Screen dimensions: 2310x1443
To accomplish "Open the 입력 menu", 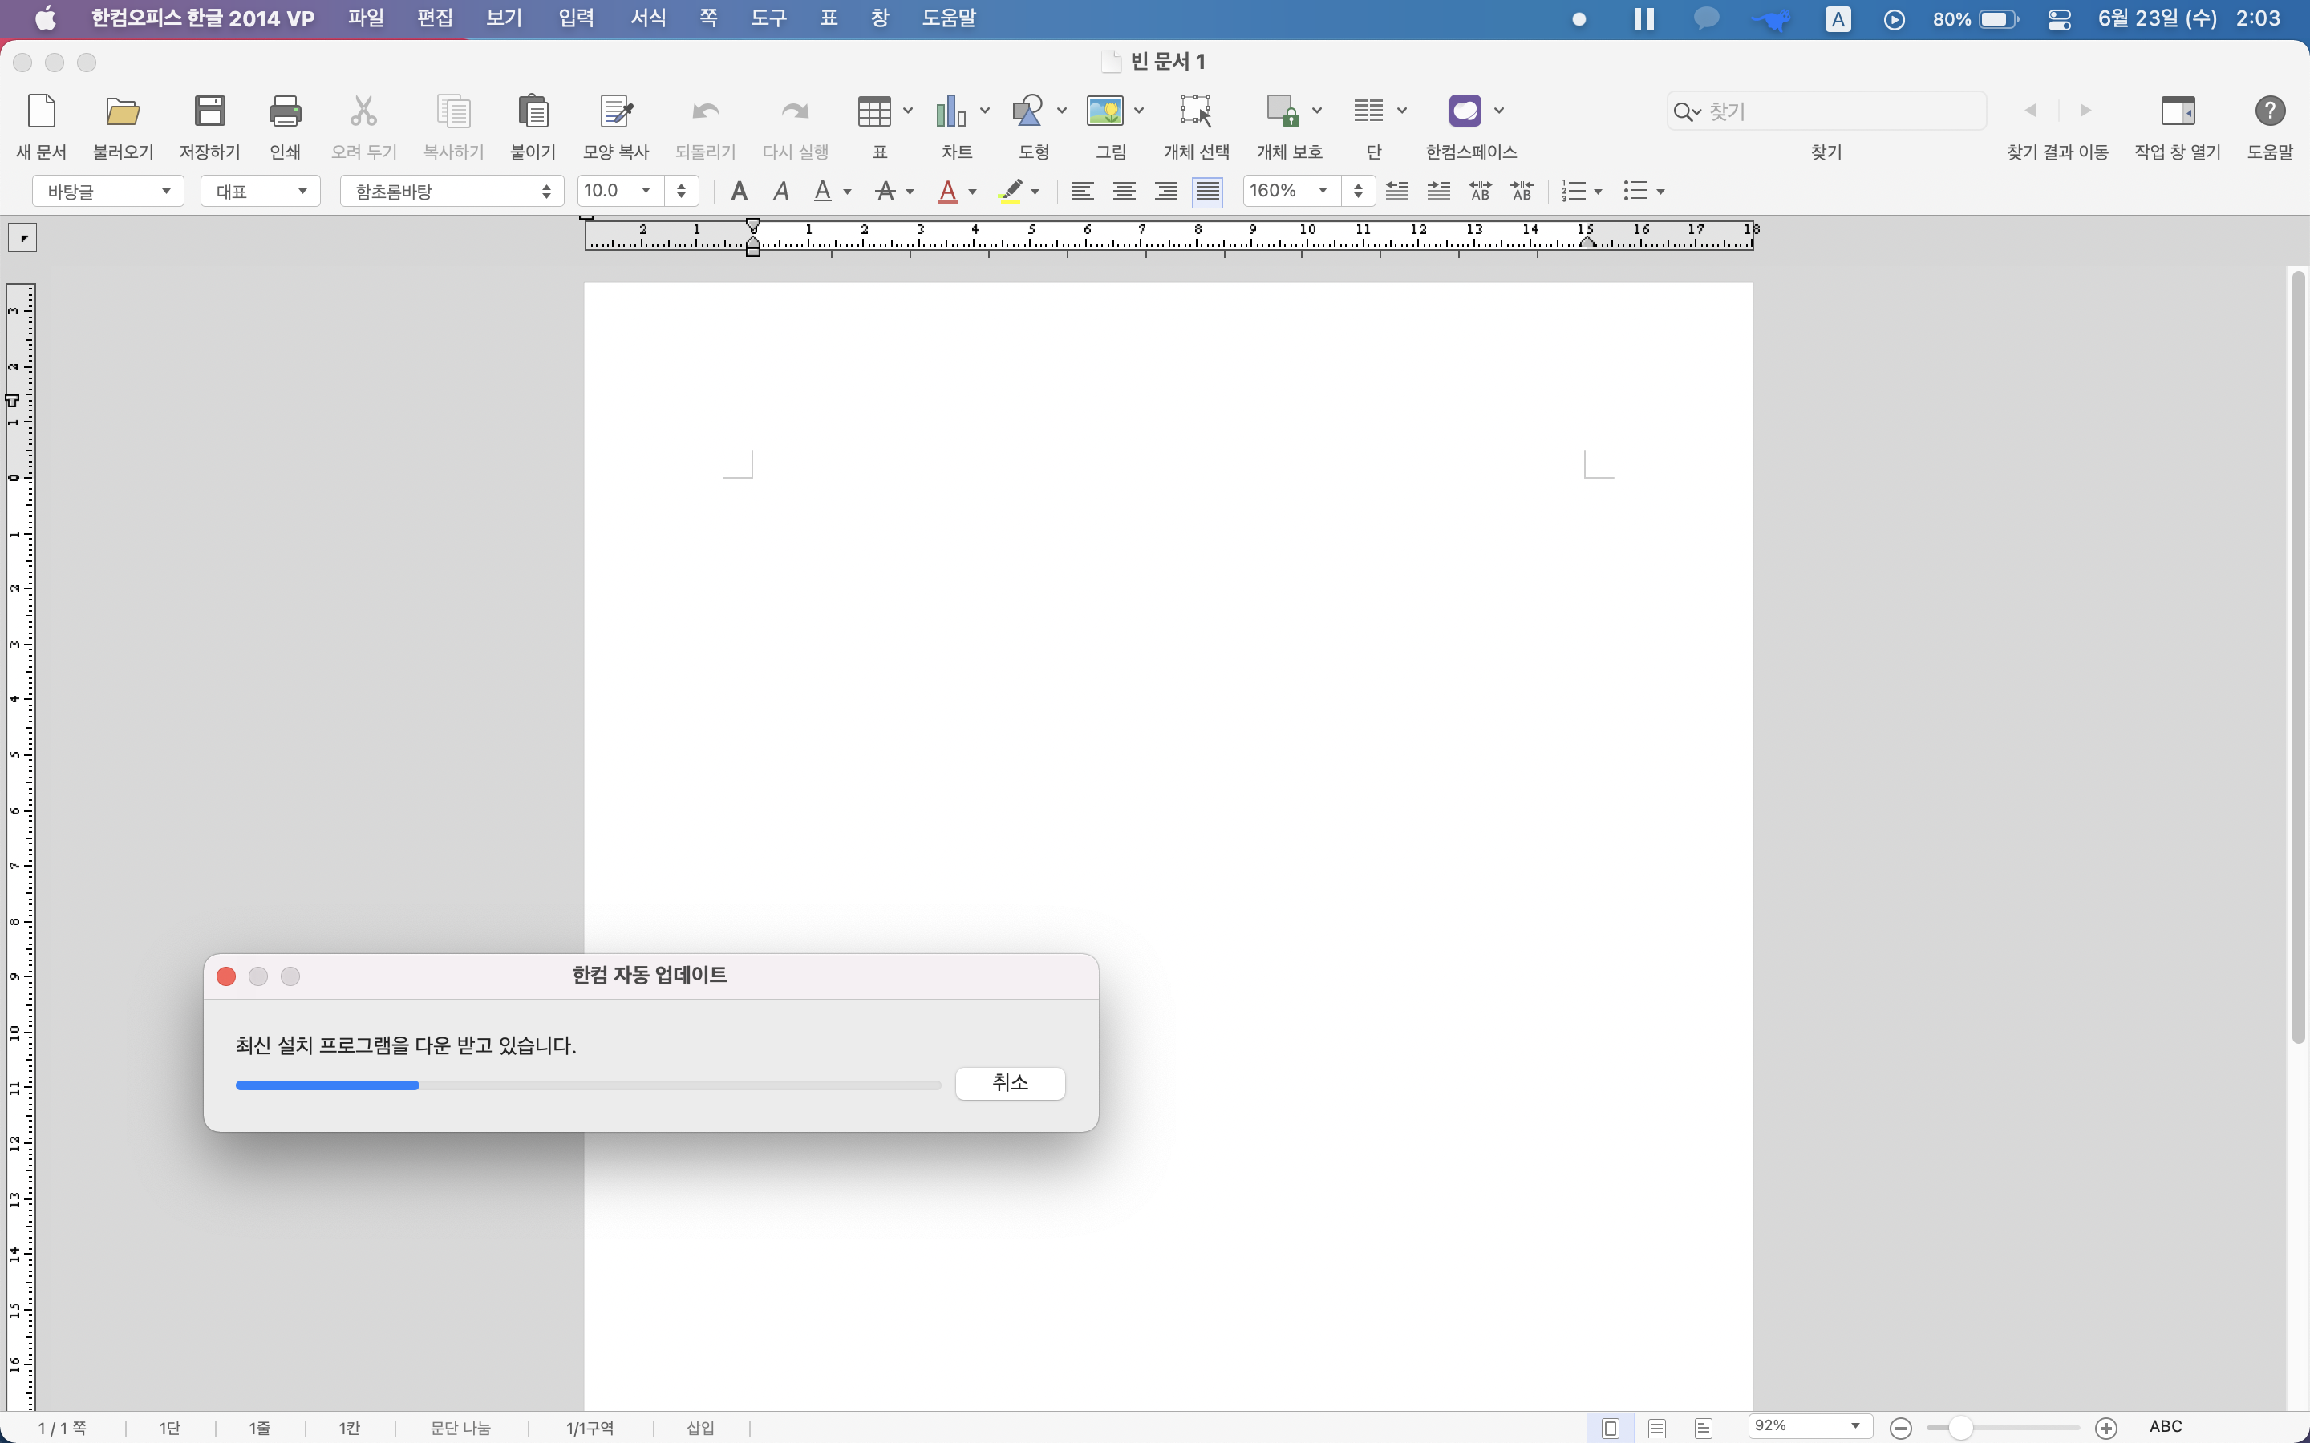I will click(x=576, y=18).
